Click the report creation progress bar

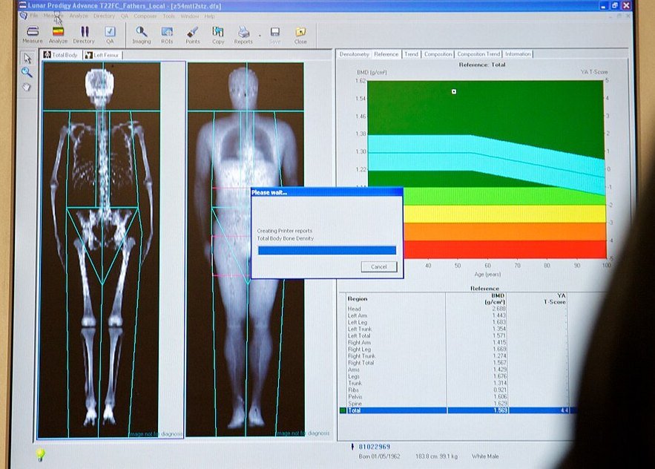(327, 250)
